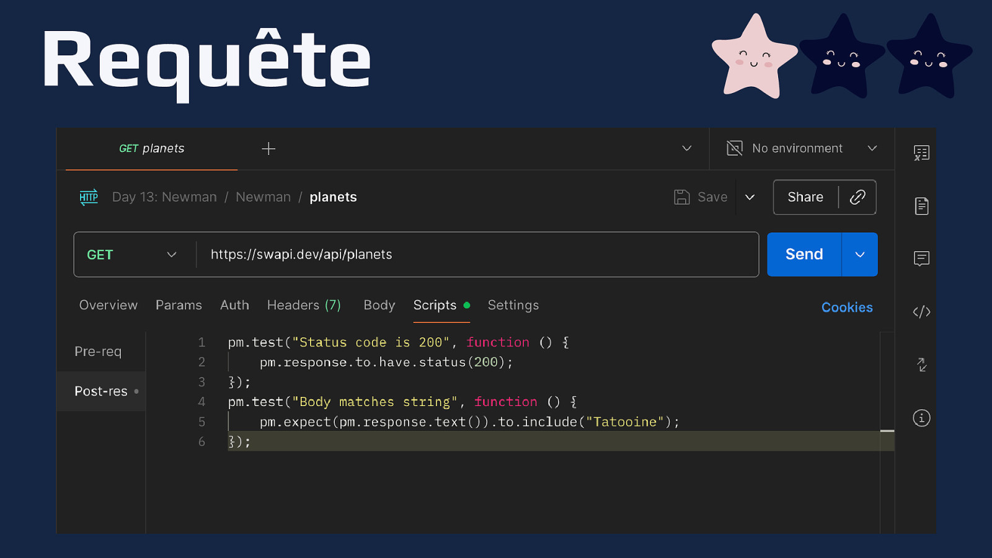Screen dimensions: 992x558
Task: Click the pink star at top right
Action: [754, 57]
